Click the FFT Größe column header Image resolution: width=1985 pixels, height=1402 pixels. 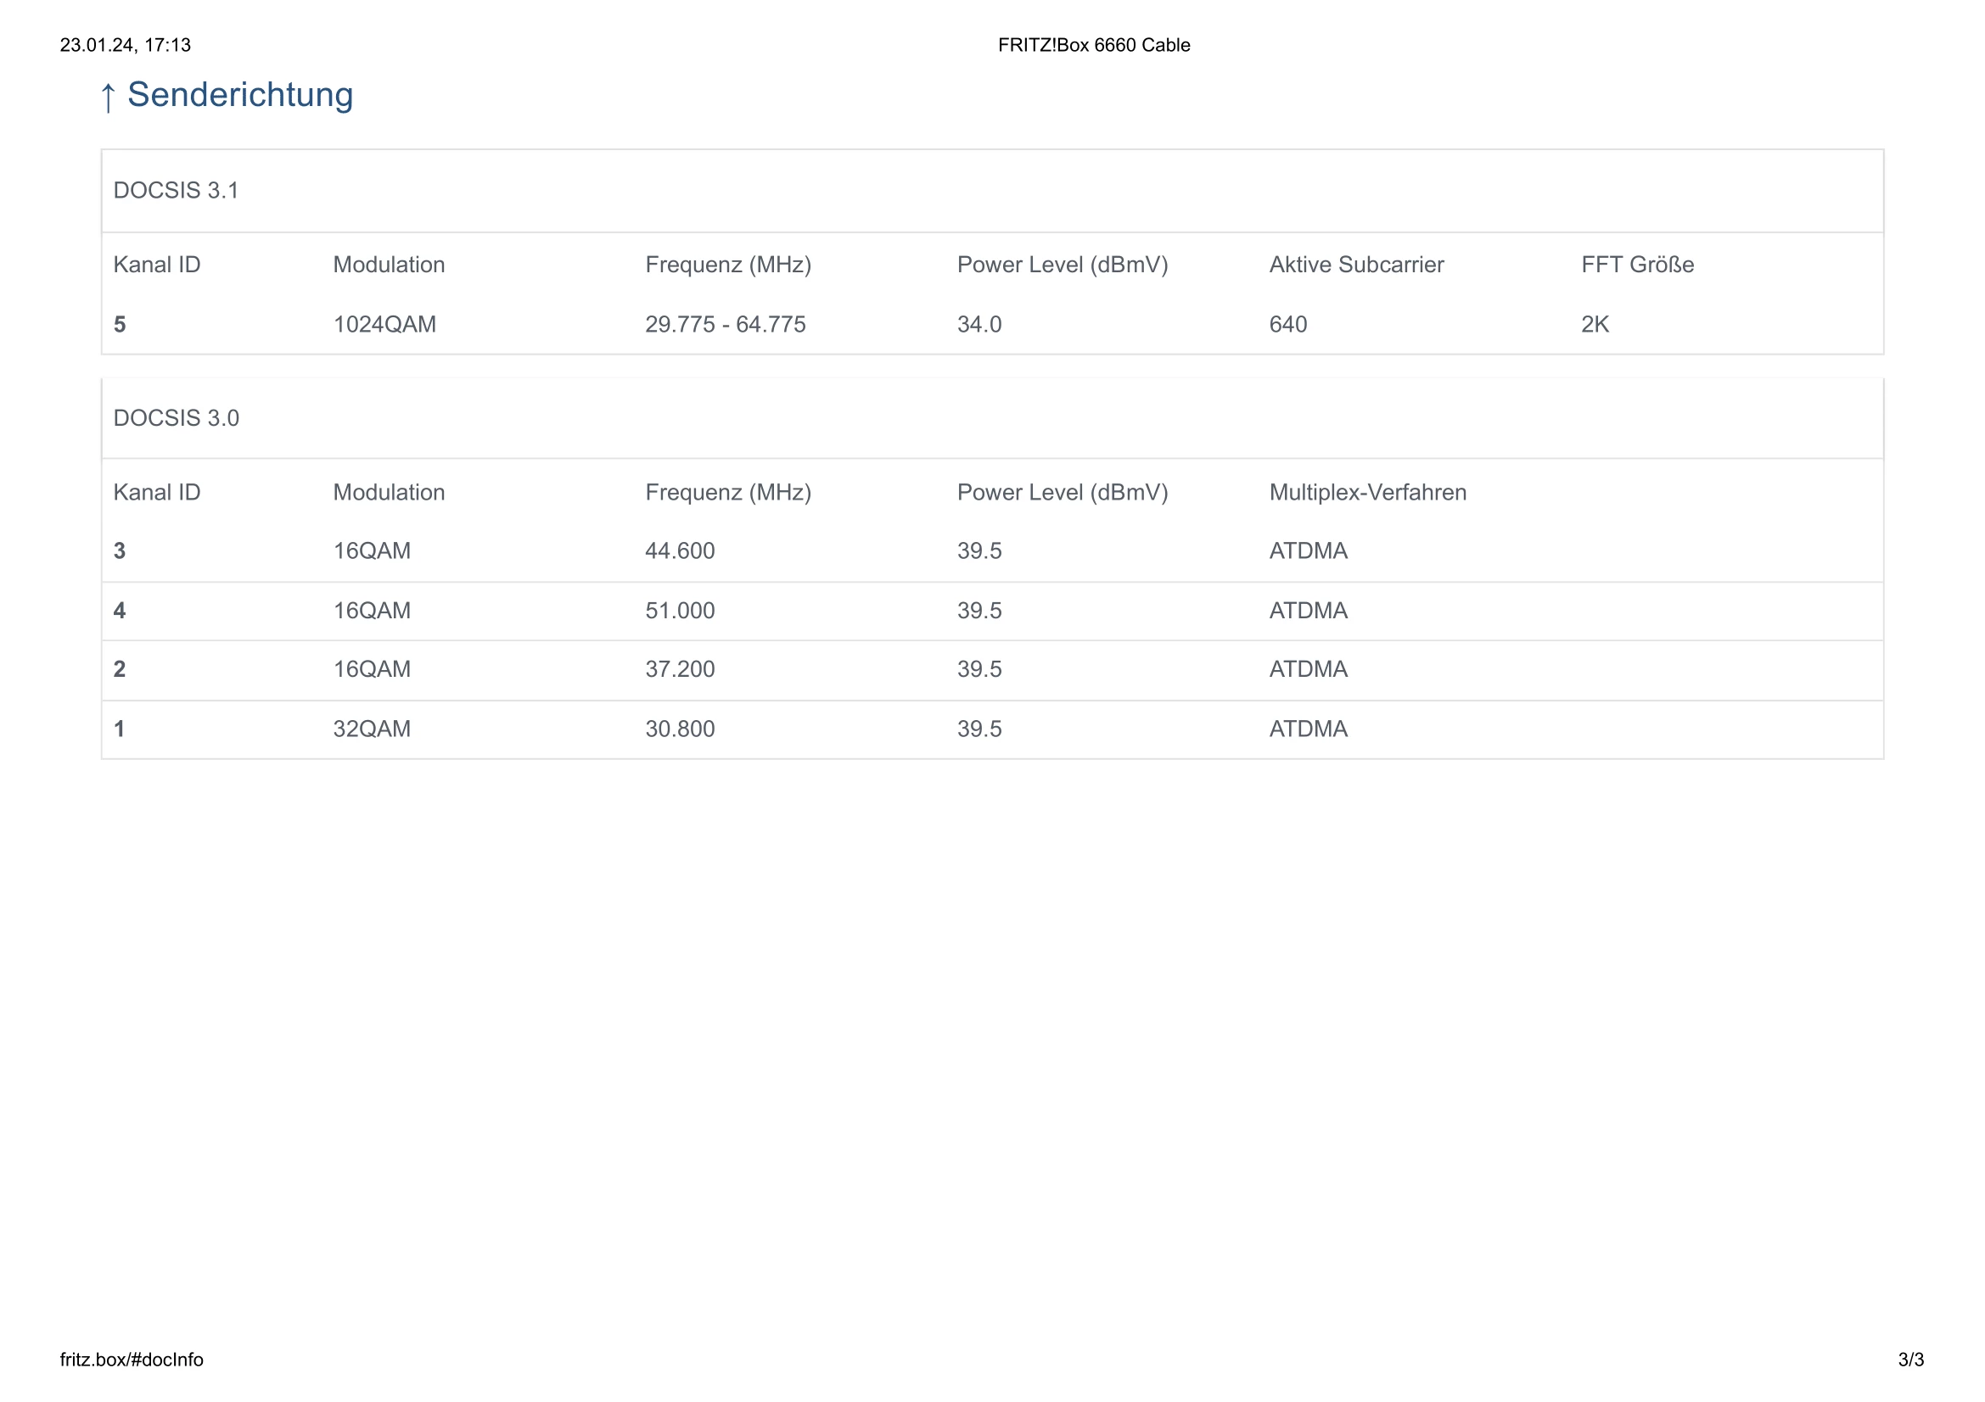pyautogui.click(x=1636, y=265)
